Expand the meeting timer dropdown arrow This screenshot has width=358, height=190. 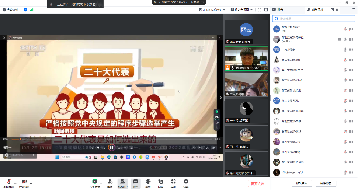(x=225, y=10)
